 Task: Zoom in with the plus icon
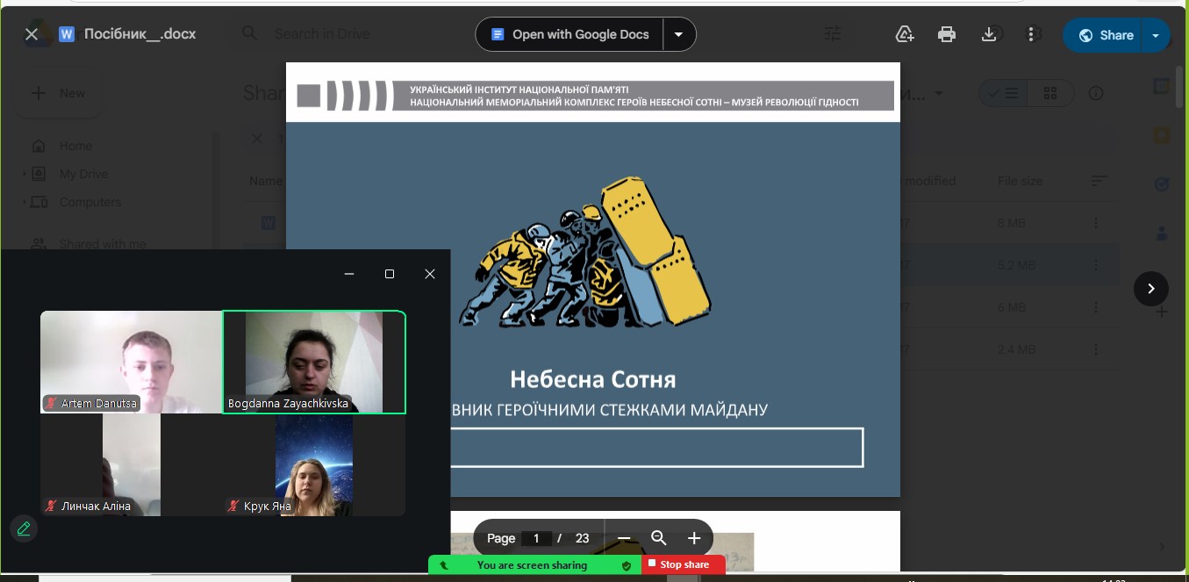click(x=693, y=538)
